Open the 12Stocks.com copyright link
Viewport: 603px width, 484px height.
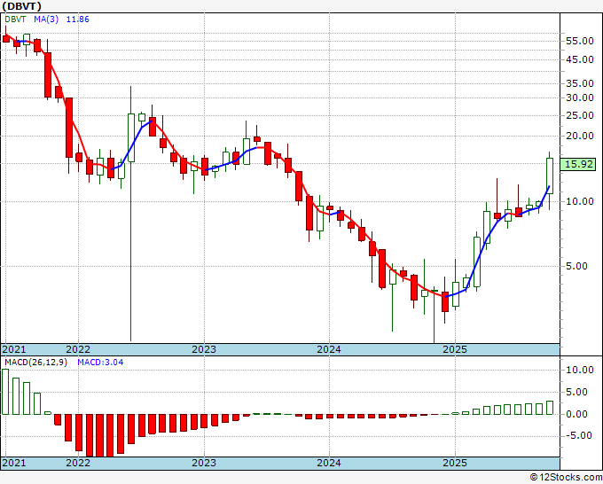click(x=566, y=478)
